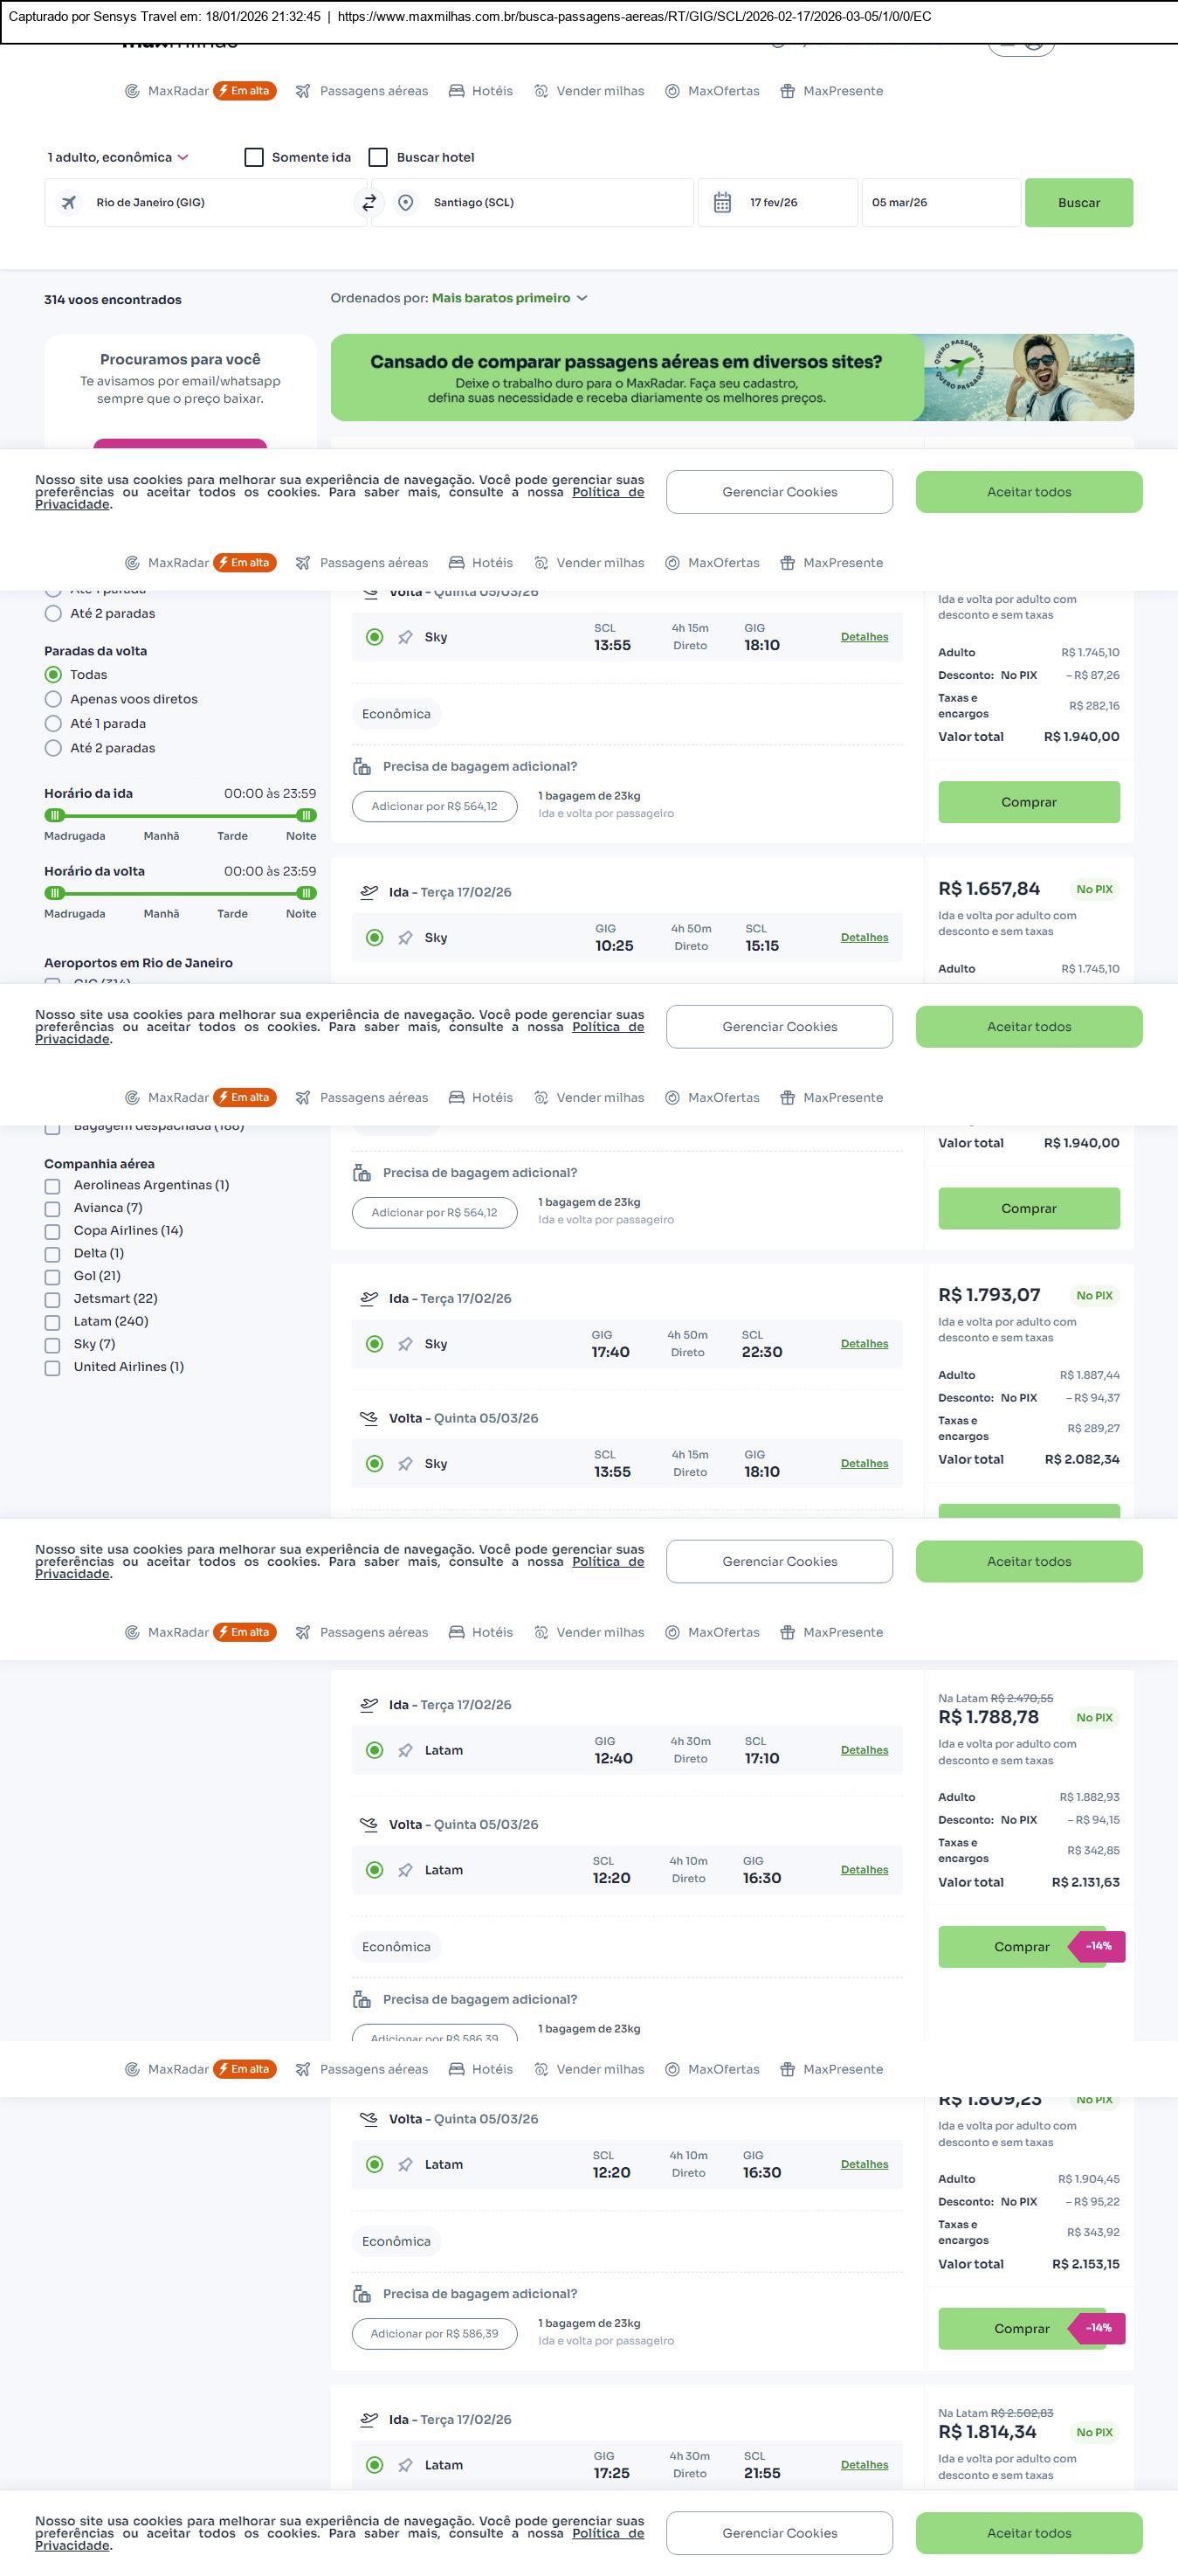The height and width of the screenshot is (2576, 1178).
Task: Click the calendar icon in departure date field
Action: 722,203
